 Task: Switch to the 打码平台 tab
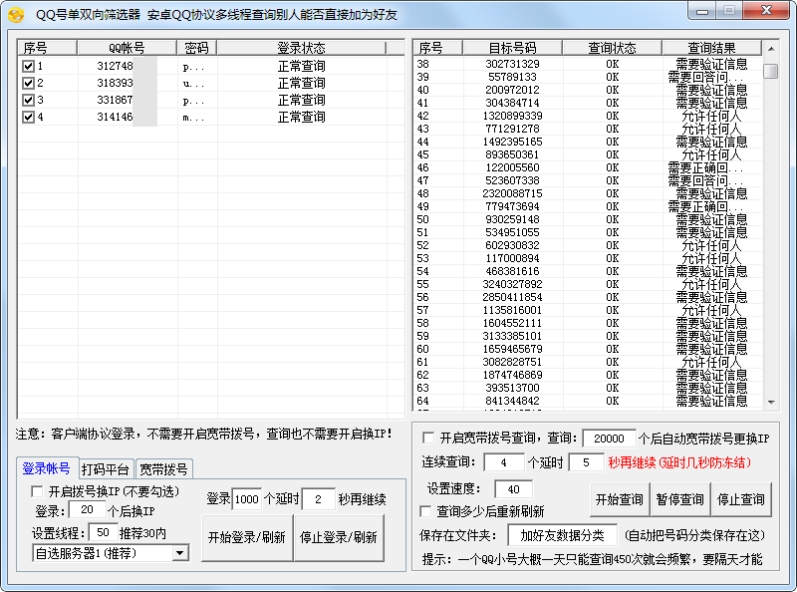105,469
